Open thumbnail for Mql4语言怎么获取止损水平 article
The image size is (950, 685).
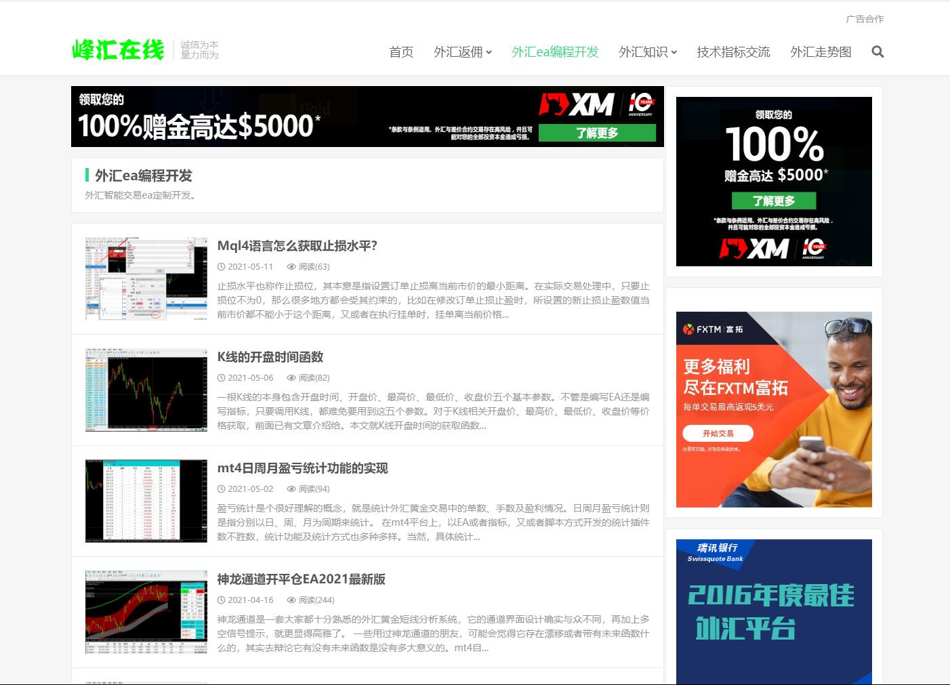146,278
